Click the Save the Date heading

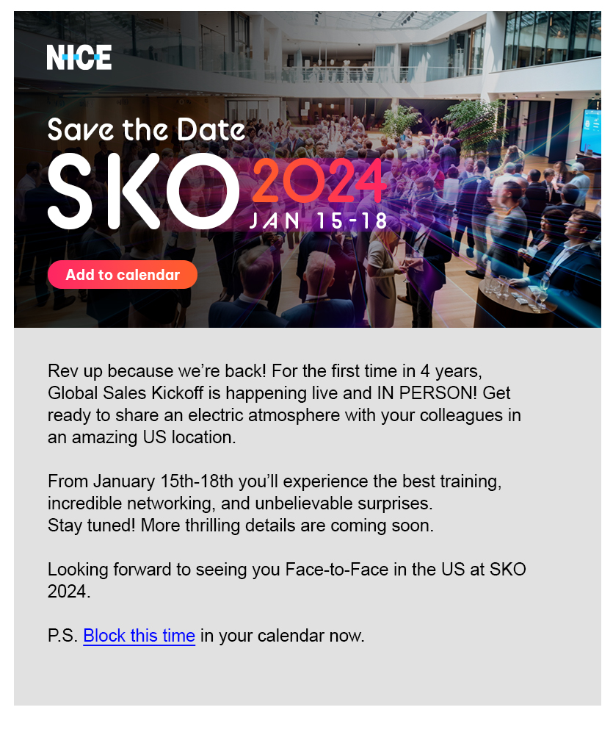pos(146,129)
